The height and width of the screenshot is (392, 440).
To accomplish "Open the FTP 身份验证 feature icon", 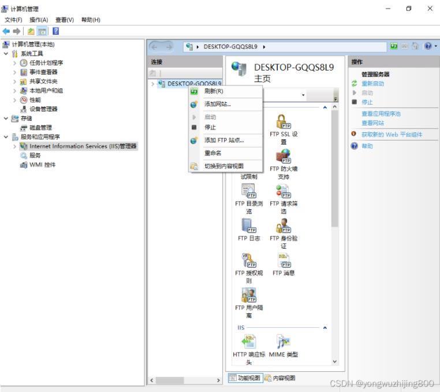I will coord(284,234).
